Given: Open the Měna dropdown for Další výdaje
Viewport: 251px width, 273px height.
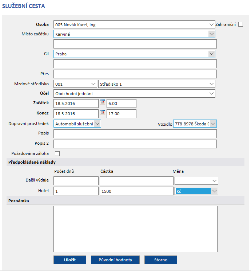Looking at the screenshot, I should 196,181.
